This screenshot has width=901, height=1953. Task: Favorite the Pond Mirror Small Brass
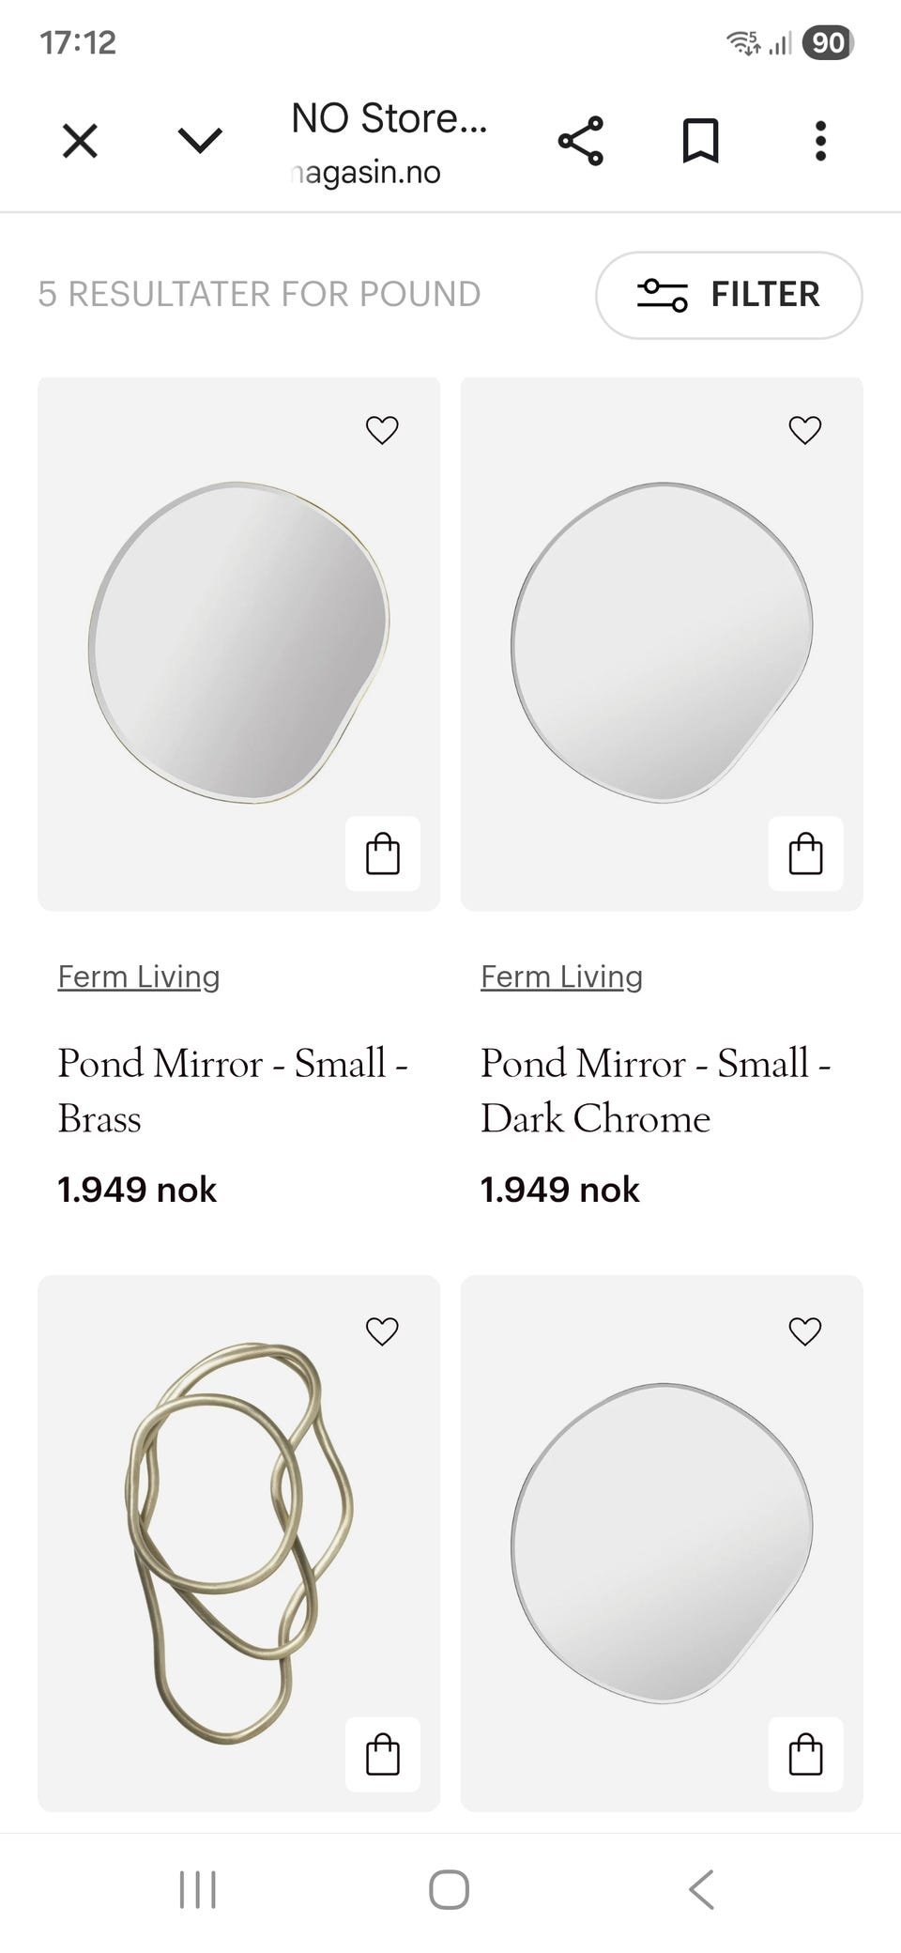(x=382, y=430)
